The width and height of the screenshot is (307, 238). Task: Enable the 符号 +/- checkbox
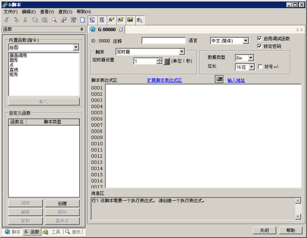pos(260,67)
